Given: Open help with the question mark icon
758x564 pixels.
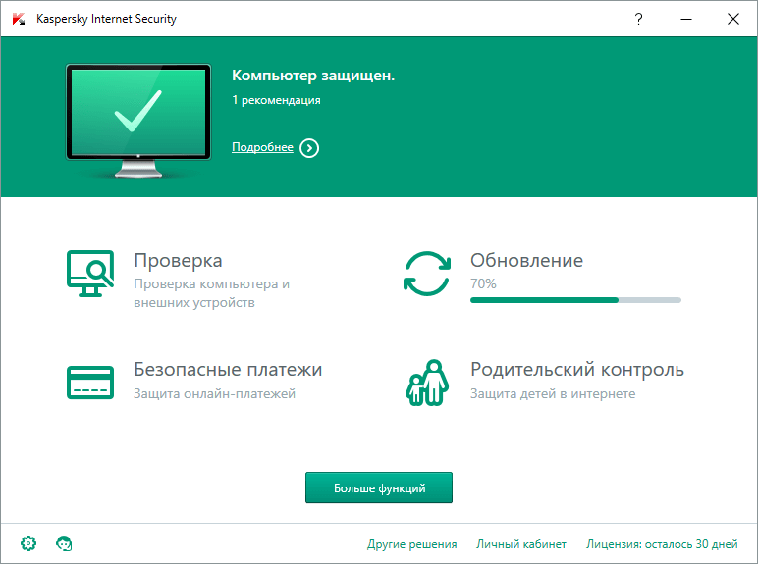Looking at the screenshot, I should coord(638,19).
